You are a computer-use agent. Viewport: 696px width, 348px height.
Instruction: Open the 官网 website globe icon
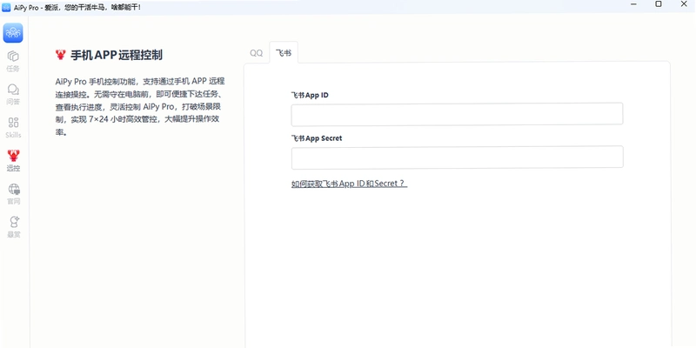click(x=13, y=194)
